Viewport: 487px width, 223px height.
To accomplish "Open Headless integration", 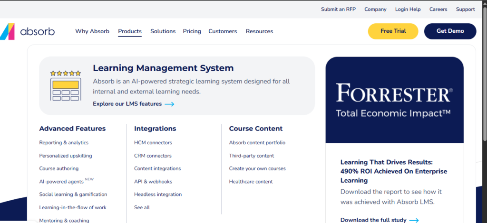I will tap(158, 195).
